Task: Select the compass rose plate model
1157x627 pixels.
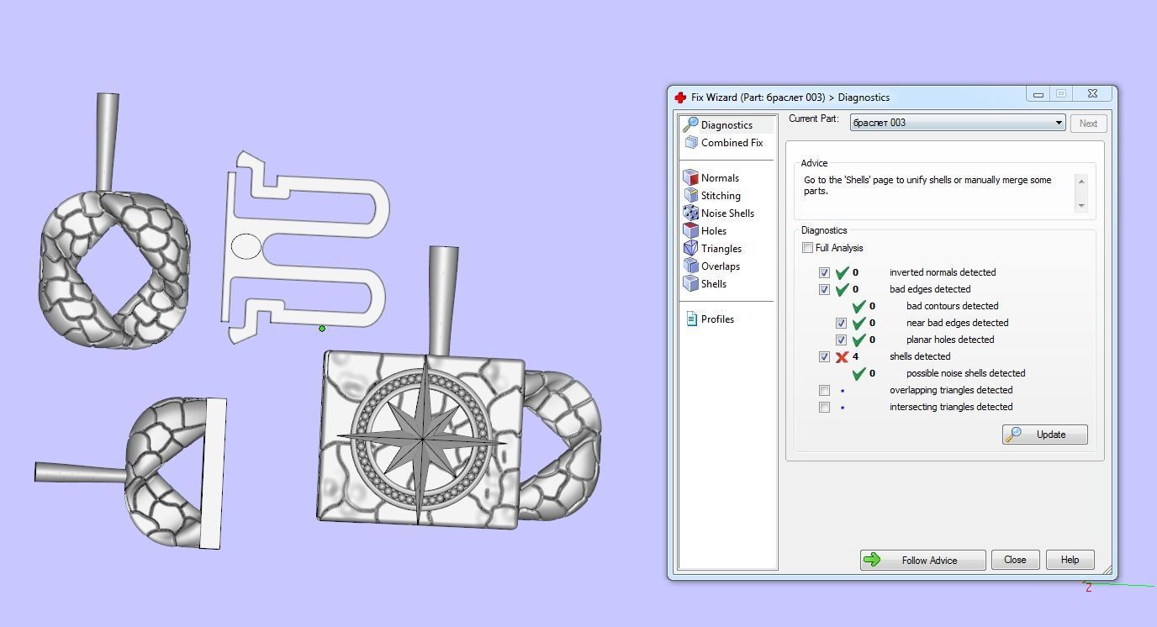Action: coord(421,439)
